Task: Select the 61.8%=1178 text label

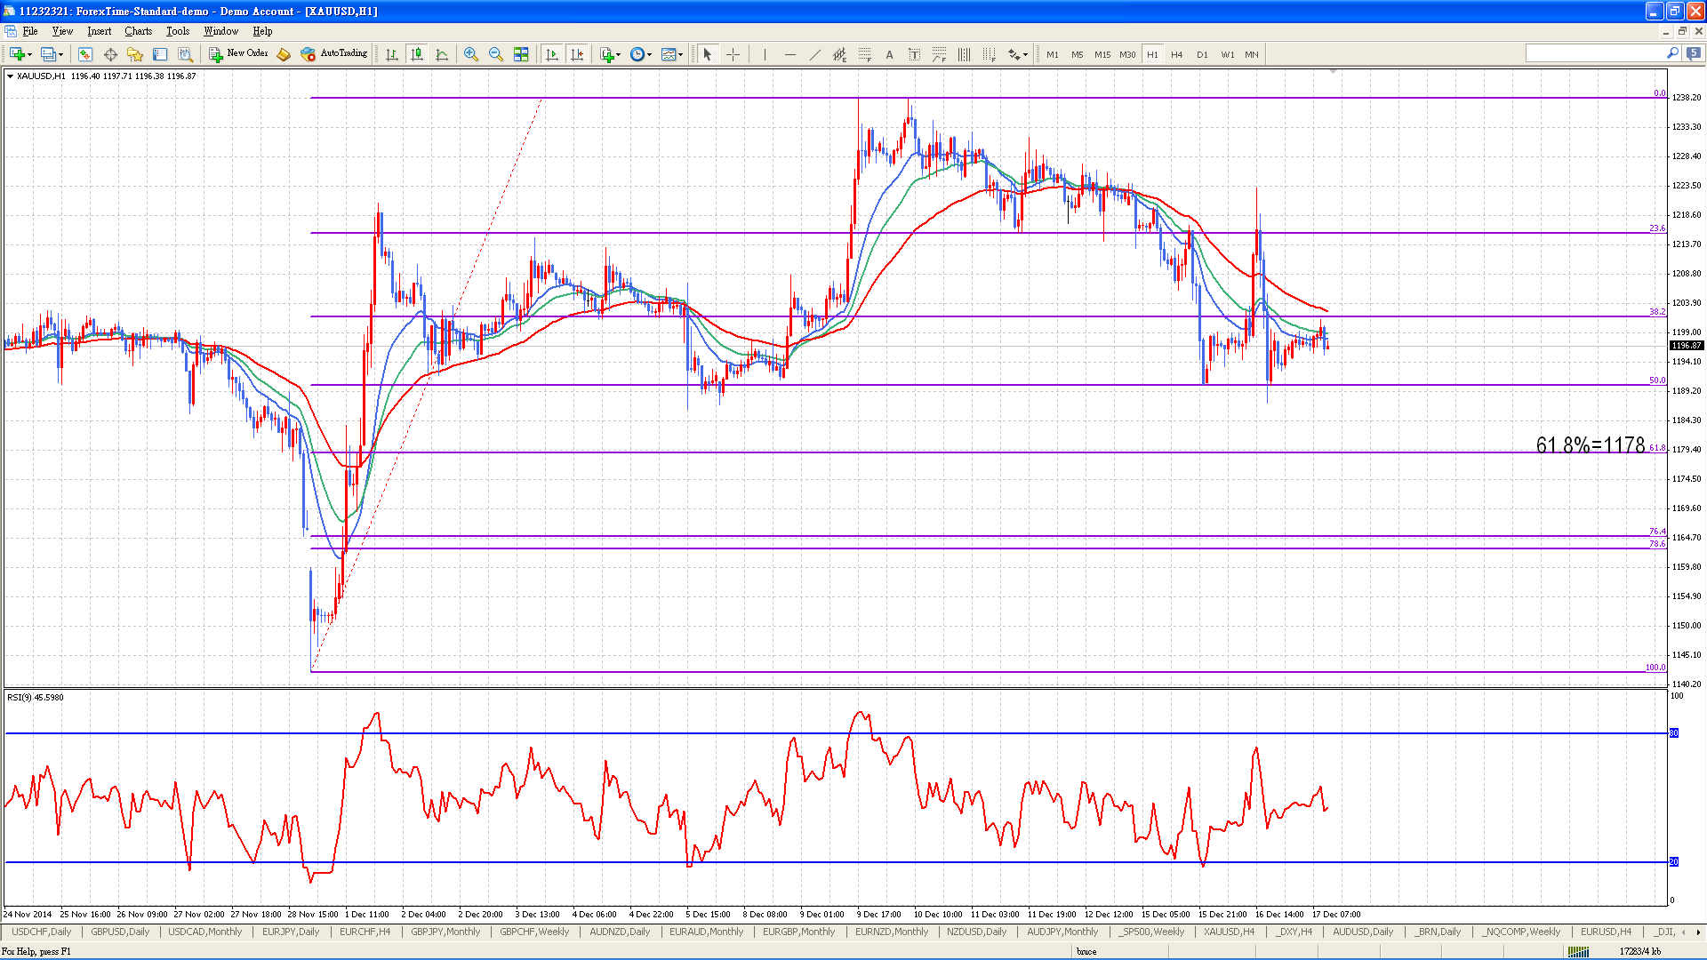Action: [1591, 444]
